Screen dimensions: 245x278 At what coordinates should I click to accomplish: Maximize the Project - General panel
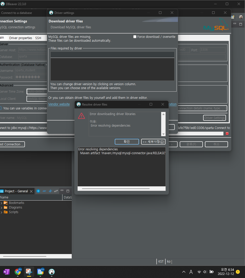pyautogui.click(x=68, y=191)
